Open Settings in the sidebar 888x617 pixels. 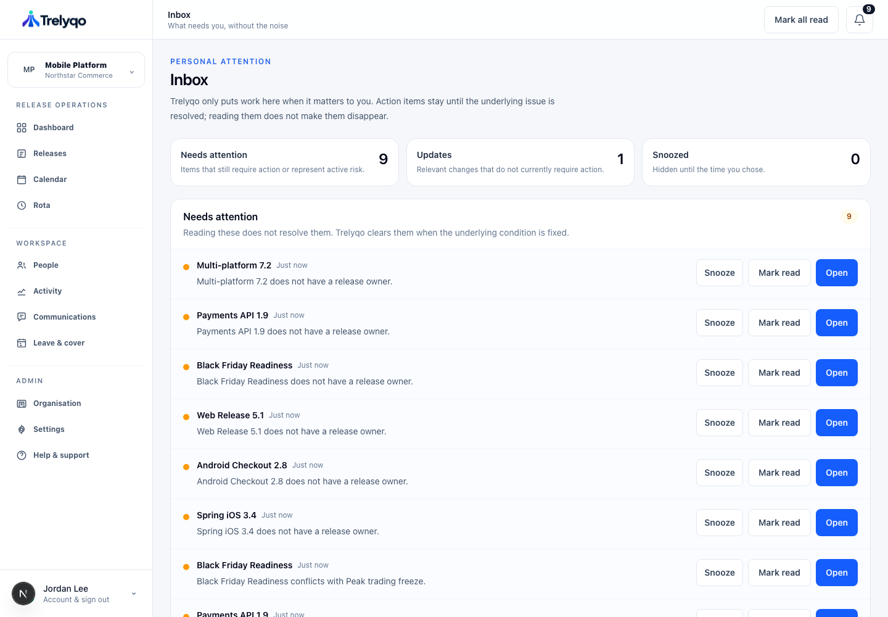point(76,429)
